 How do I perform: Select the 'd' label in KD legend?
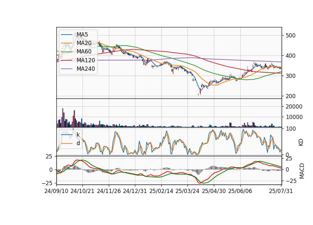pos(78,143)
